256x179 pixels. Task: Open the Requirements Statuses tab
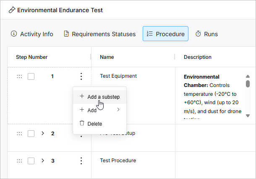tap(99, 34)
